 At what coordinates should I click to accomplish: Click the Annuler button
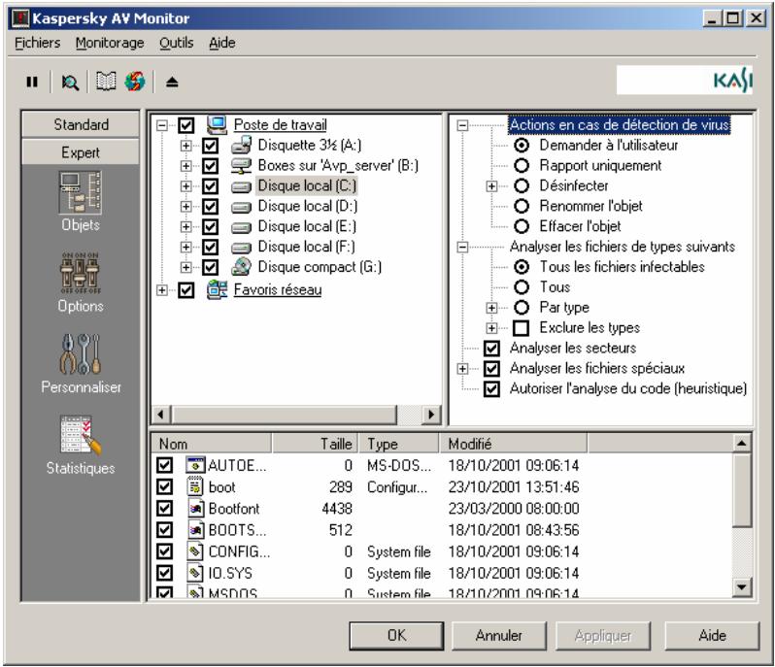click(499, 635)
